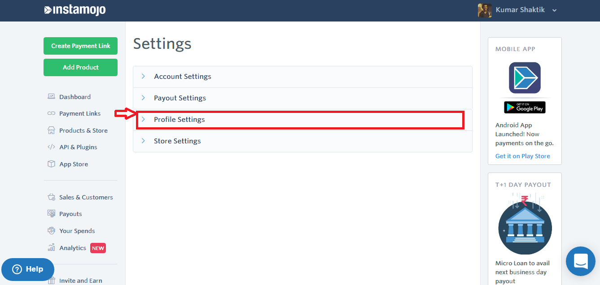The height and width of the screenshot is (285, 600).
Task: Go to Payouts in the sidebar
Action: [70, 214]
